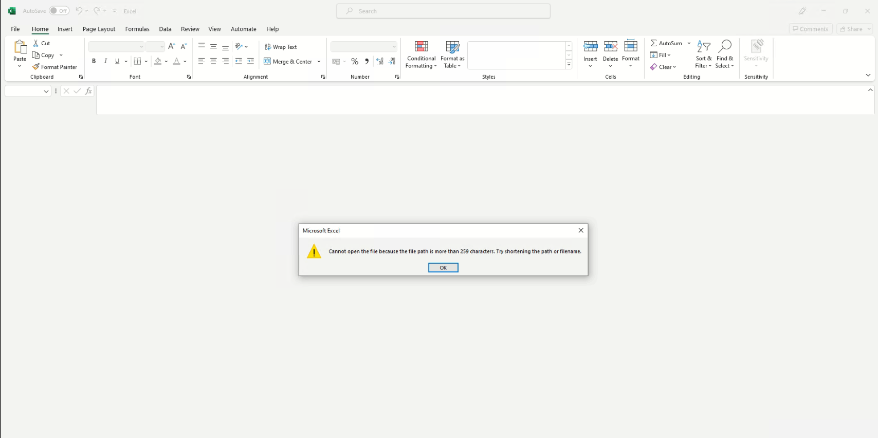The image size is (878, 438).
Task: Click the Center alignment icon
Action: (213, 61)
